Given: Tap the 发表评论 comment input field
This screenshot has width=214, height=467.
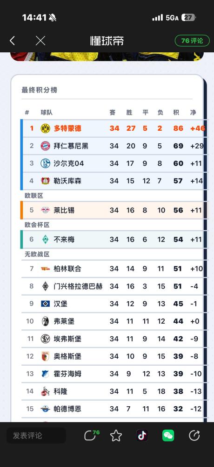Looking at the screenshot, I should (36, 435).
